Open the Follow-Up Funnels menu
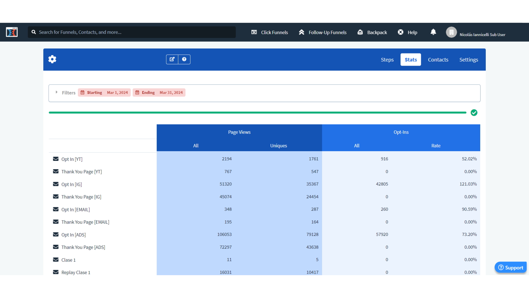Image resolution: width=529 pixels, height=298 pixels. click(323, 32)
